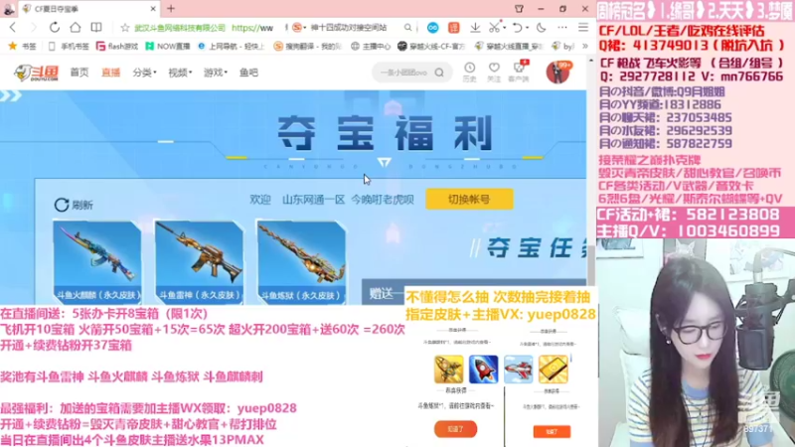
Task: Click the secure site company name in address bar
Action: click(180, 28)
